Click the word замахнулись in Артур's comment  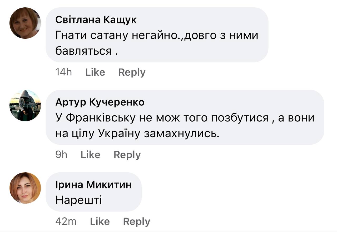pos(181,134)
